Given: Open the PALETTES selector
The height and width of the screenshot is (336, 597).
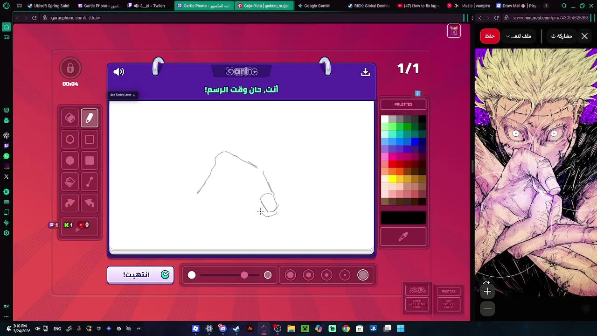Looking at the screenshot, I should click(403, 105).
